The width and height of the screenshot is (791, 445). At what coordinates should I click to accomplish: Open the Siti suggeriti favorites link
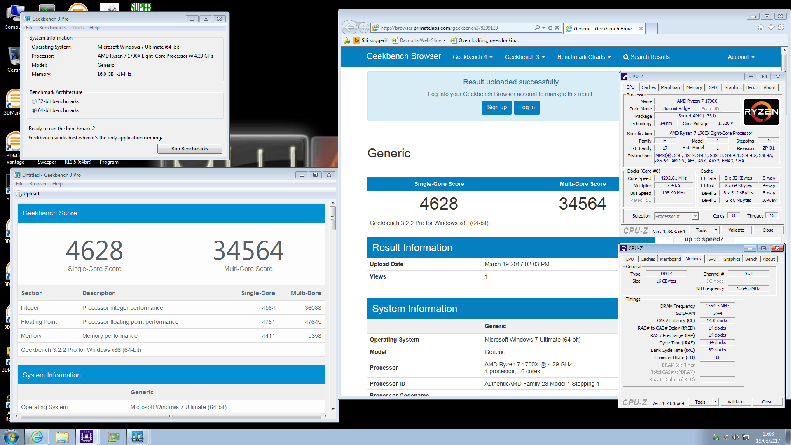[371, 40]
